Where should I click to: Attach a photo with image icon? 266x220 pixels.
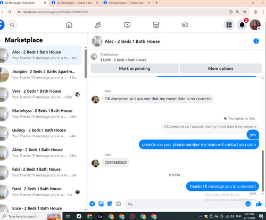coord(101,204)
